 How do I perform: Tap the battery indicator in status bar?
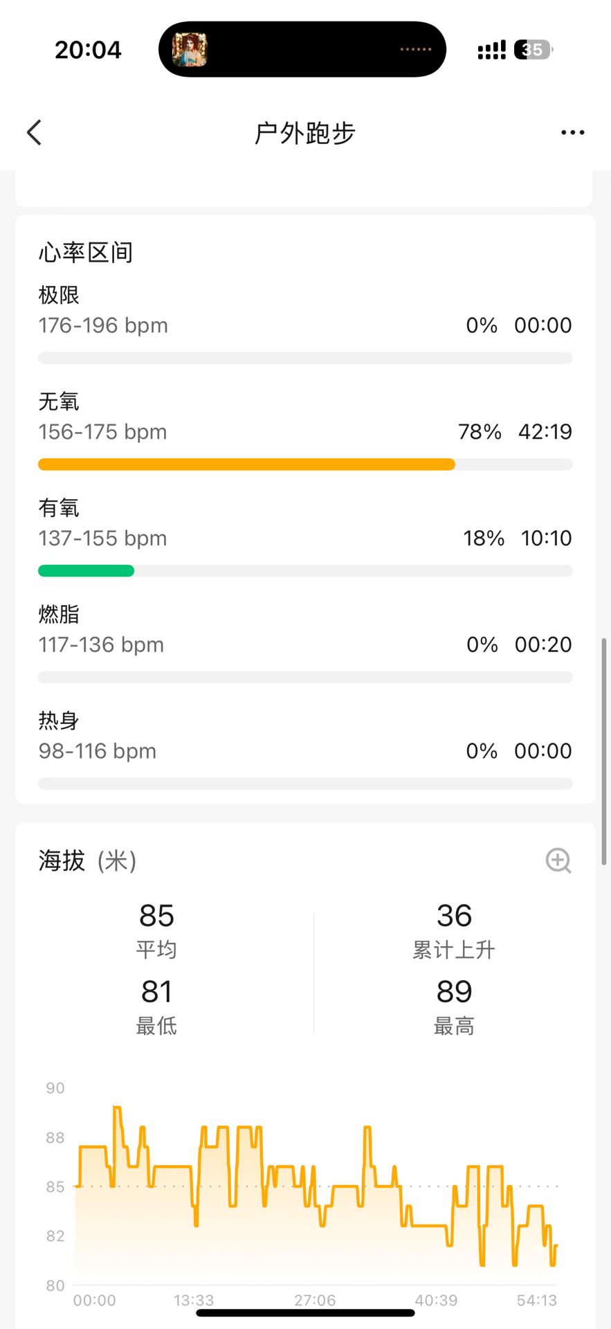tap(533, 50)
